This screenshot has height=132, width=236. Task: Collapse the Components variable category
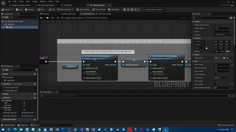(x=1, y=107)
